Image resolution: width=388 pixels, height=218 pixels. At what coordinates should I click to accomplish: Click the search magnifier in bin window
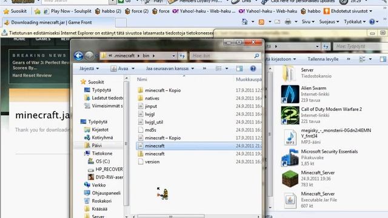(256, 56)
